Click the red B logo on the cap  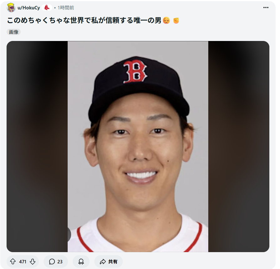point(135,72)
